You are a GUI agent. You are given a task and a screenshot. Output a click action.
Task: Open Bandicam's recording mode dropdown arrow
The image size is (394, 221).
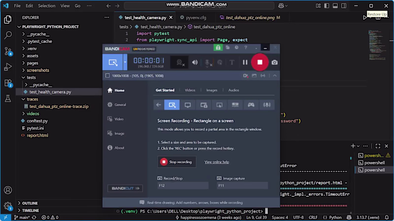pos(125,62)
